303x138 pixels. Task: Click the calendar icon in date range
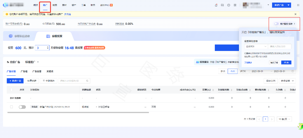pos(293,71)
